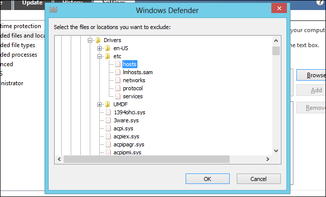This screenshot has height=197, width=326.
Task: Select the services file entry
Action: click(x=133, y=96)
